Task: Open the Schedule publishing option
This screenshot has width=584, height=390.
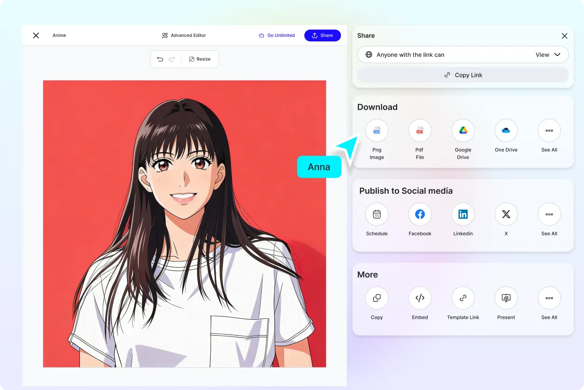Action: click(377, 214)
